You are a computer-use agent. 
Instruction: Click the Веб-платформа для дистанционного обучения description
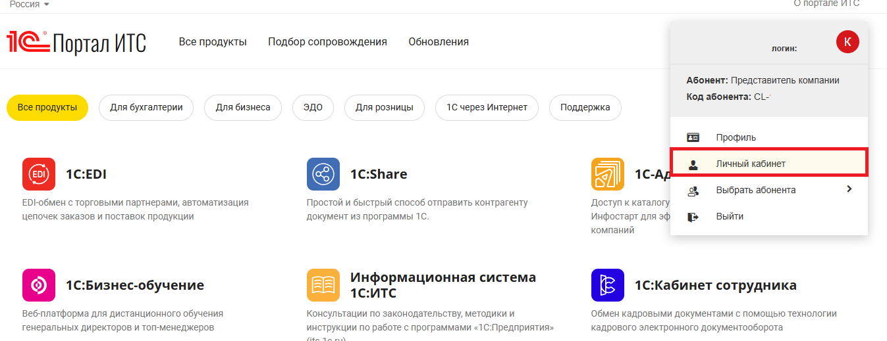coord(123,320)
